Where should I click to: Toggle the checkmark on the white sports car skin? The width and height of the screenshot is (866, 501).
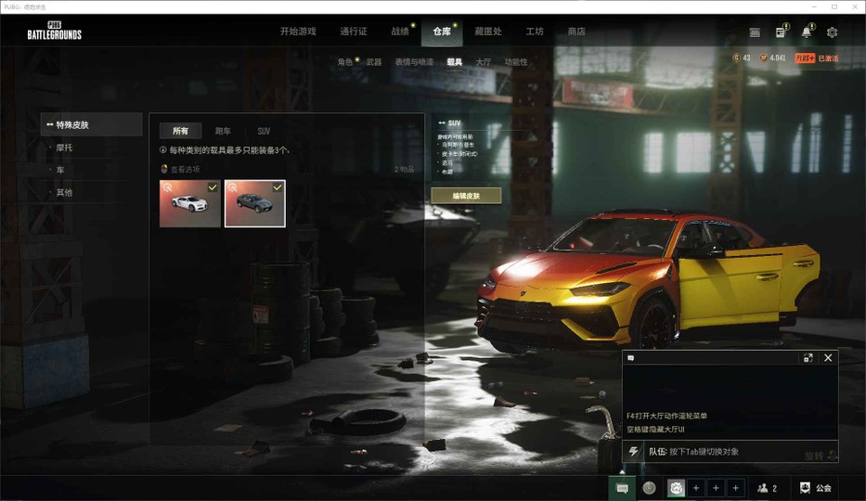click(213, 187)
